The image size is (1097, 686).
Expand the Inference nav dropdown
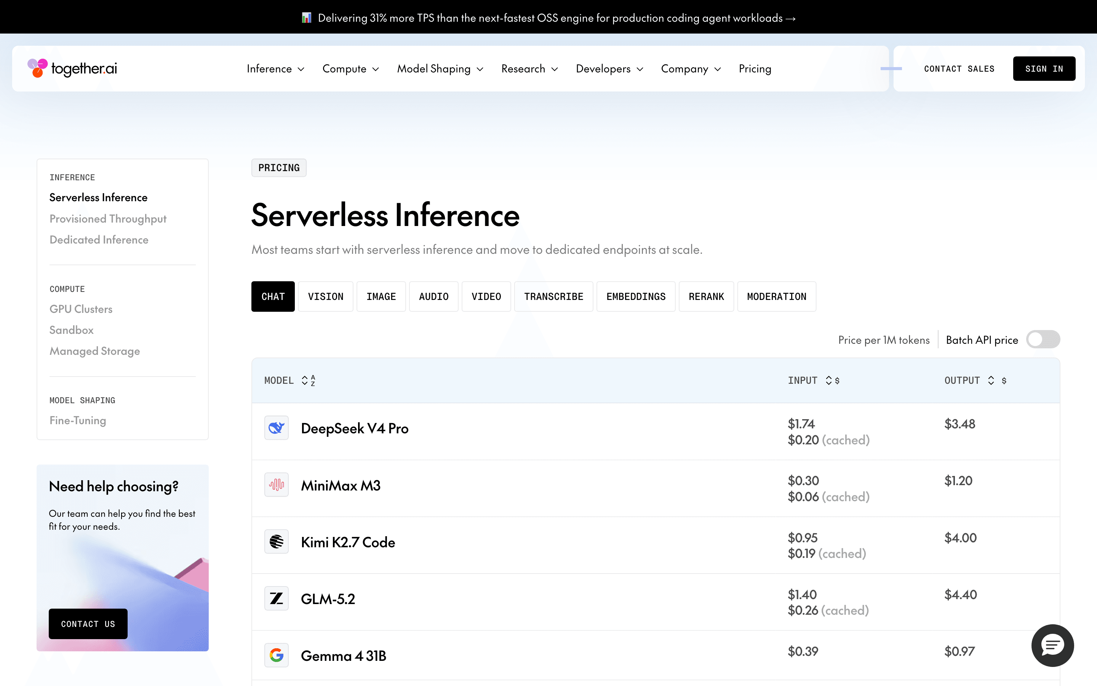click(276, 69)
